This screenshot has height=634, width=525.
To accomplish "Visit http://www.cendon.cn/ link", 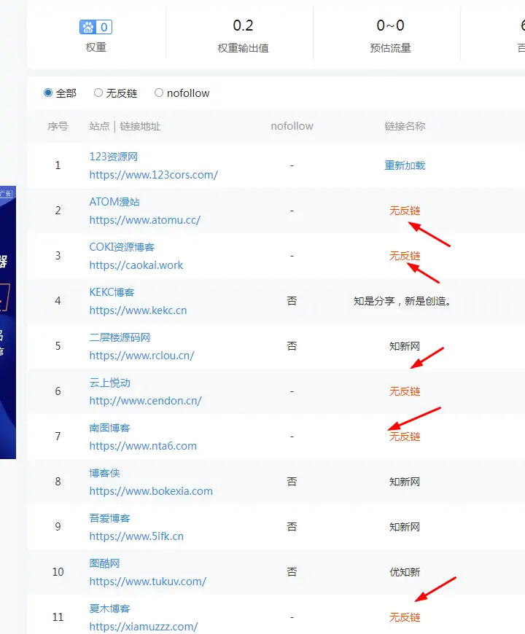I will (145, 400).
